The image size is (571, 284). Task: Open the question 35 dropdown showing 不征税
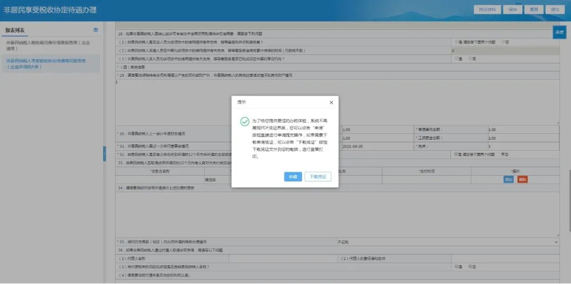tap(448, 242)
